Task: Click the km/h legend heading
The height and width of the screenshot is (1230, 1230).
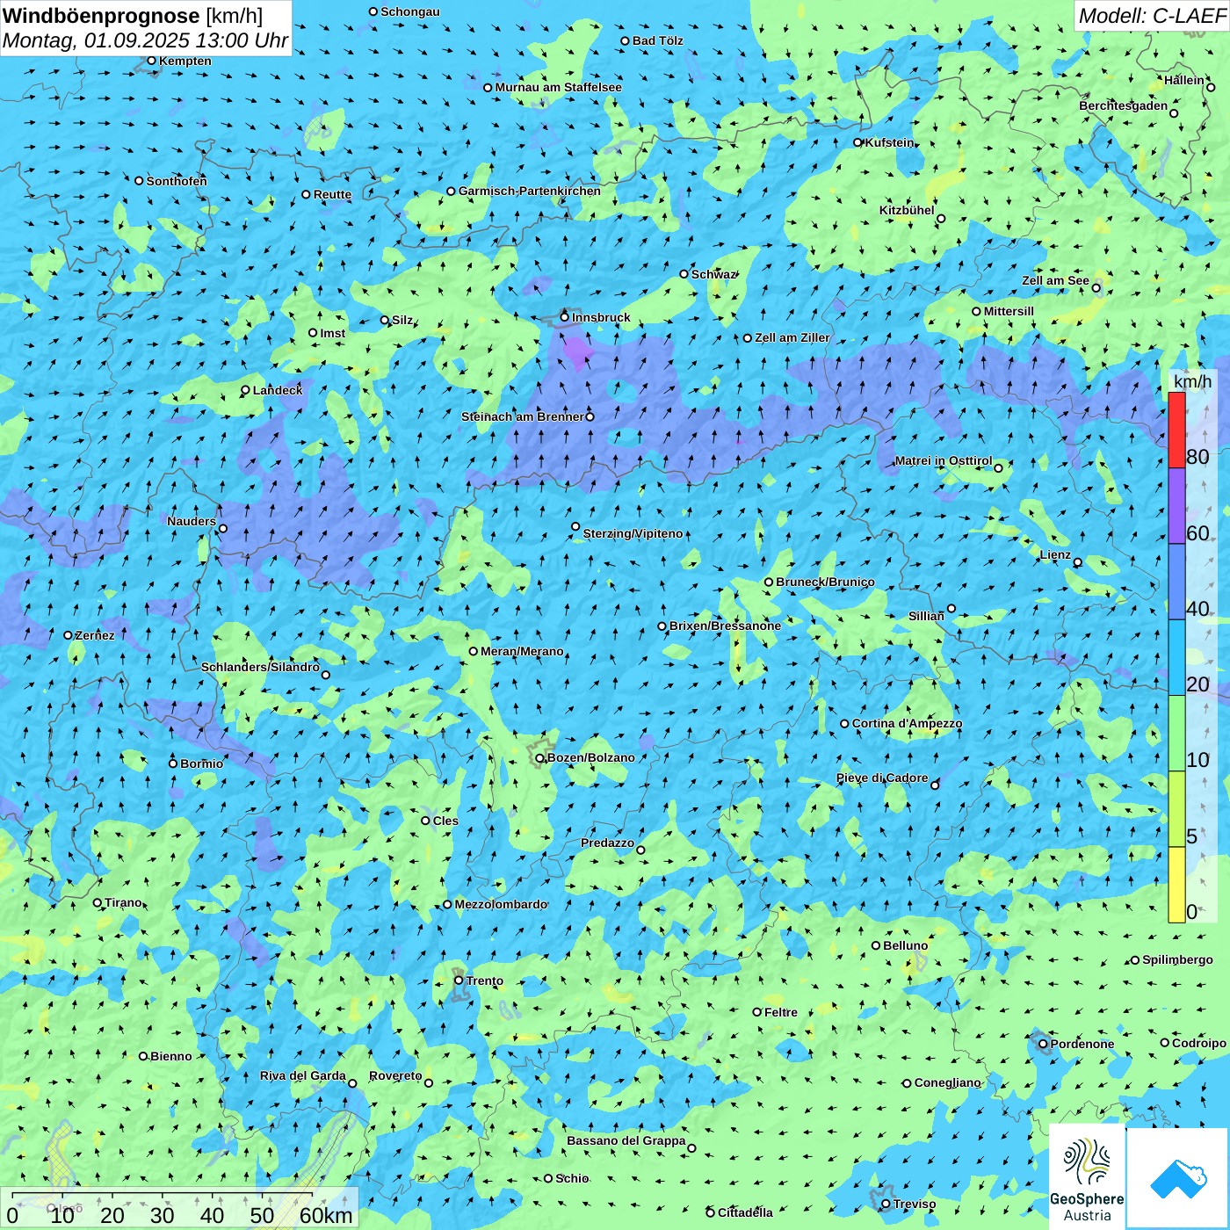Action: tap(1192, 380)
